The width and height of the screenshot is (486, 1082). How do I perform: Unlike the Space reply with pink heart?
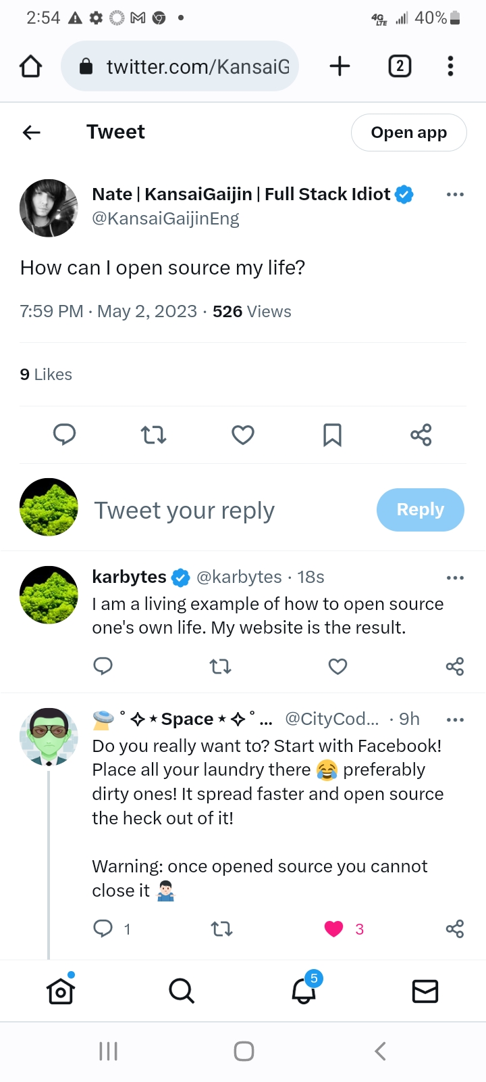pos(334,929)
